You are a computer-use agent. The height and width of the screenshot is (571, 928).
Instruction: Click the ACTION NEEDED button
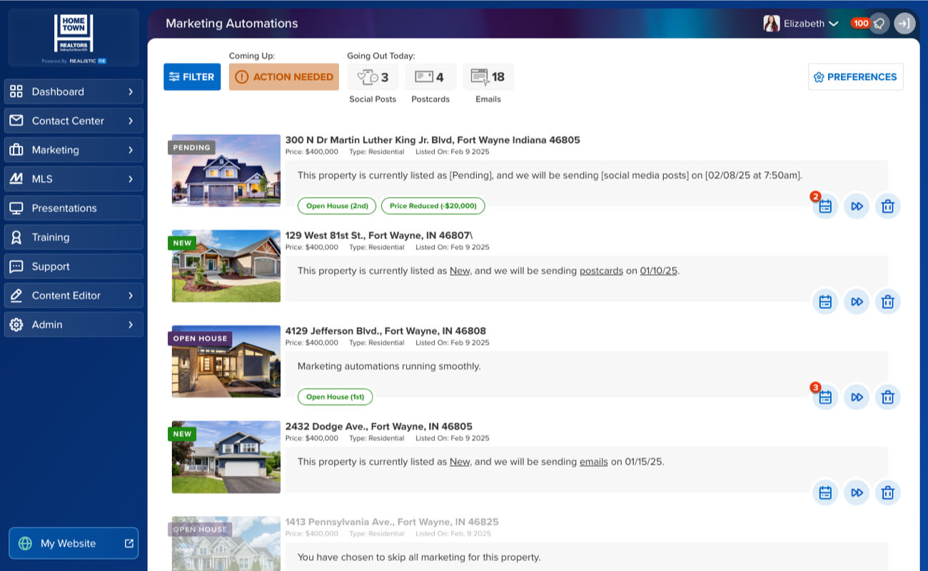283,76
